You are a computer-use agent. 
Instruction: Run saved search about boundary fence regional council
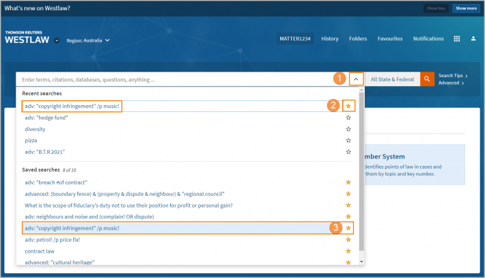click(x=124, y=194)
